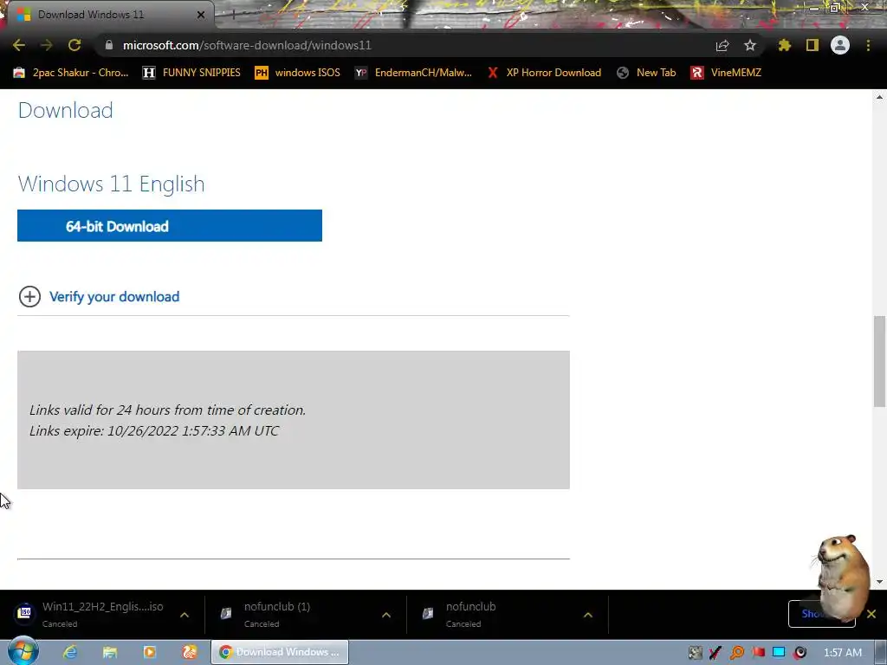Open Action Center red flag icon

pyautogui.click(x=758, y=653)
